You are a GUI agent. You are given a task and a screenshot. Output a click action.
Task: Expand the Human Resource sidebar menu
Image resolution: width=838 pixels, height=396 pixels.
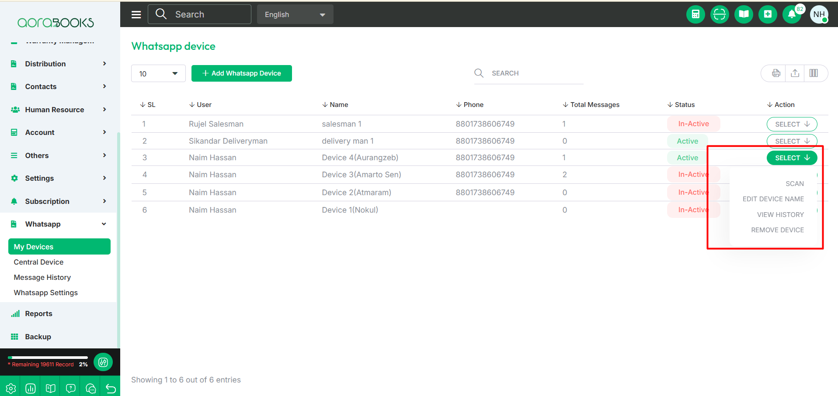(x=59, y=110)
